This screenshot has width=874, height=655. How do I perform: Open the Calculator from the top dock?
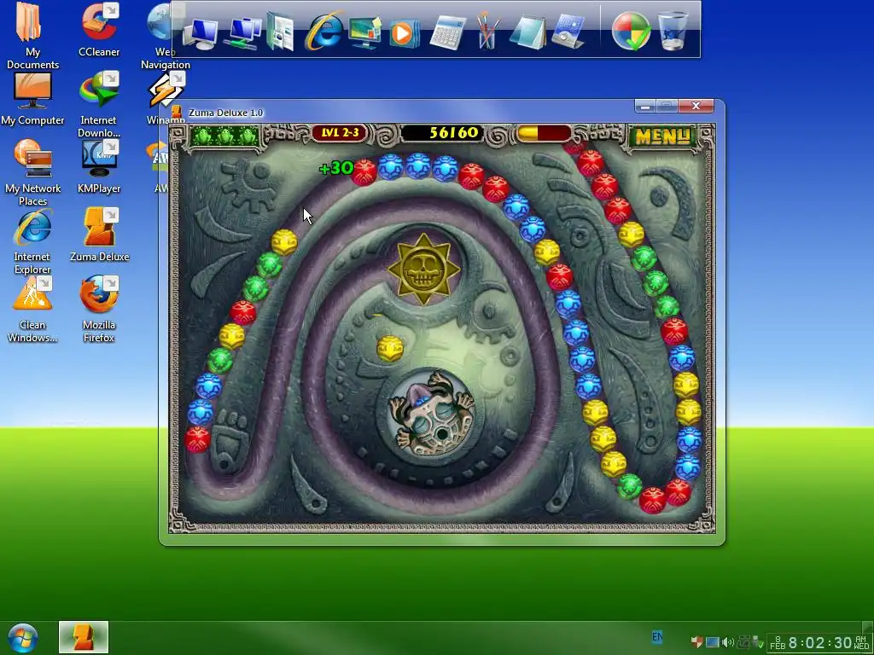point(447,33)
